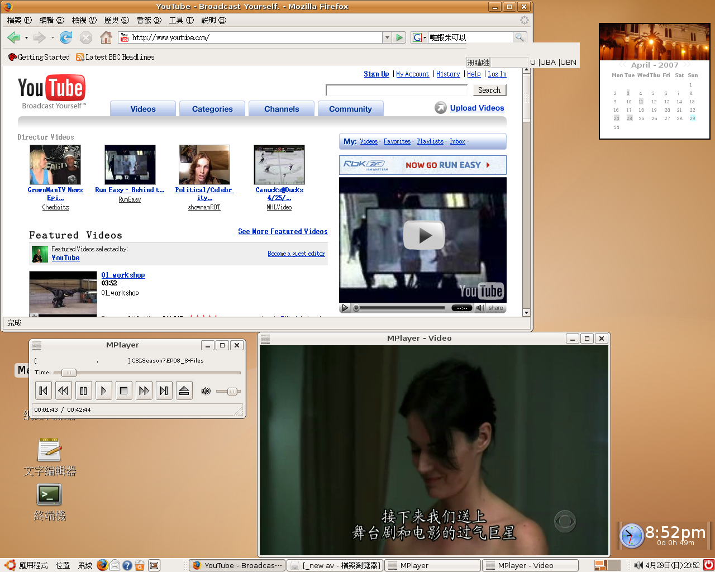Open the back button history dropdown arrow
The image size is (715, 572).
coord(26,38)
